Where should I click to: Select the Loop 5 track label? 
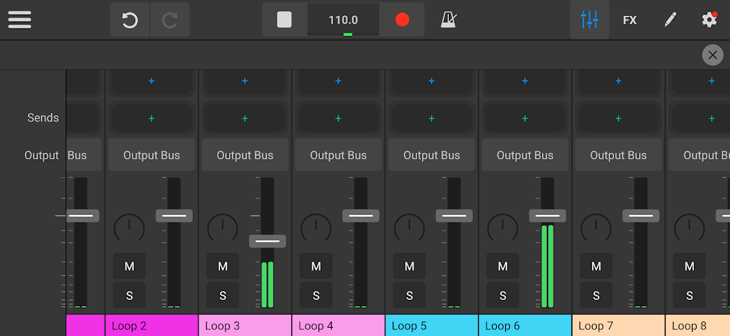pyautogui.click(x=432, y=326)
